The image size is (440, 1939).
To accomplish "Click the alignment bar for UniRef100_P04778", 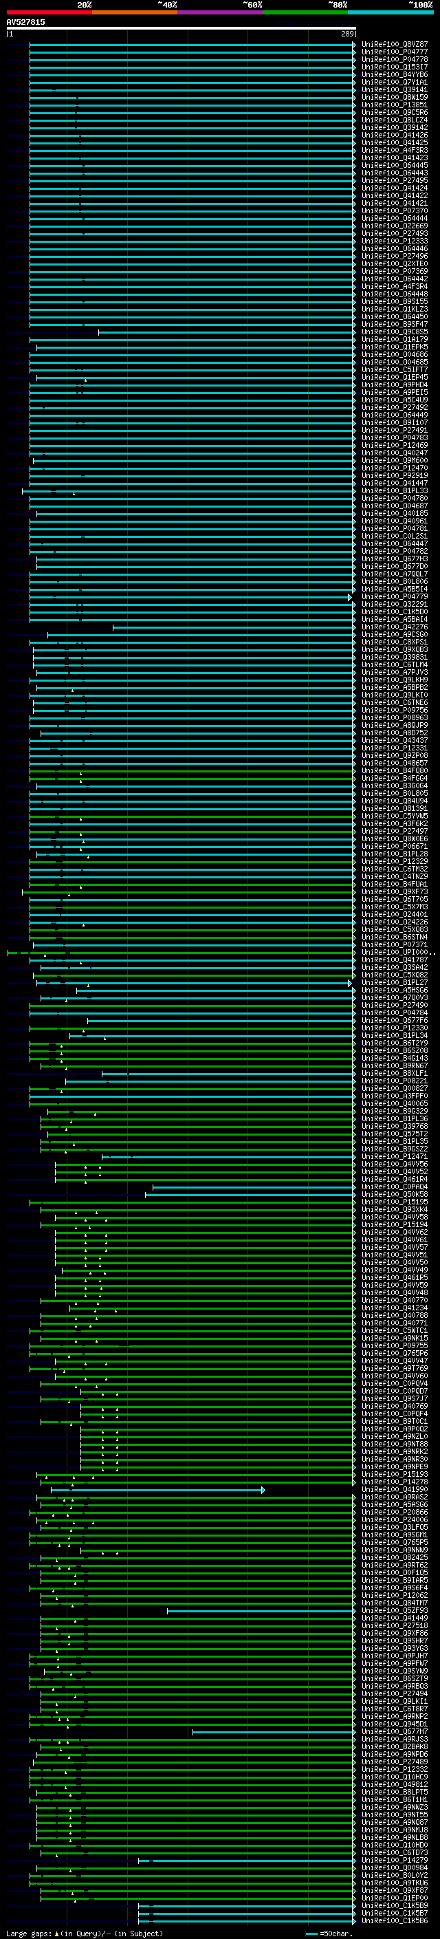I will [192, 59].
